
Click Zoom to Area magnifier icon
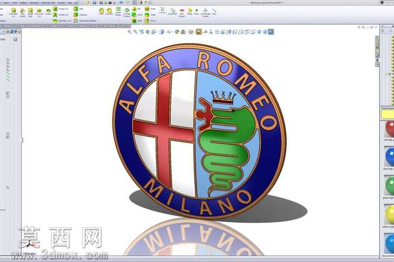[135, 32]
